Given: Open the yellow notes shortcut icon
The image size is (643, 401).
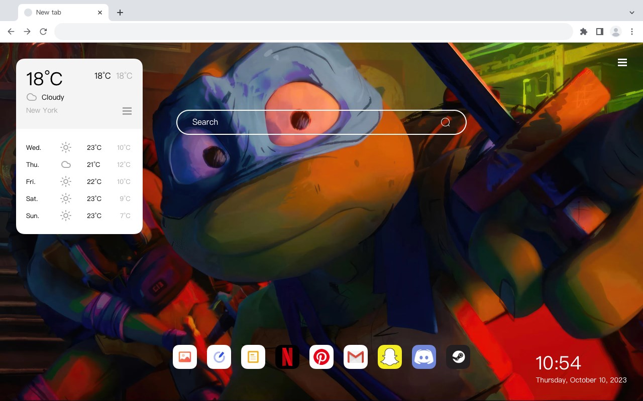Looking at the screenshot, I should click(x=253, y=357).
